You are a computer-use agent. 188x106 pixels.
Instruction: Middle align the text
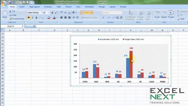pos(66,12)
